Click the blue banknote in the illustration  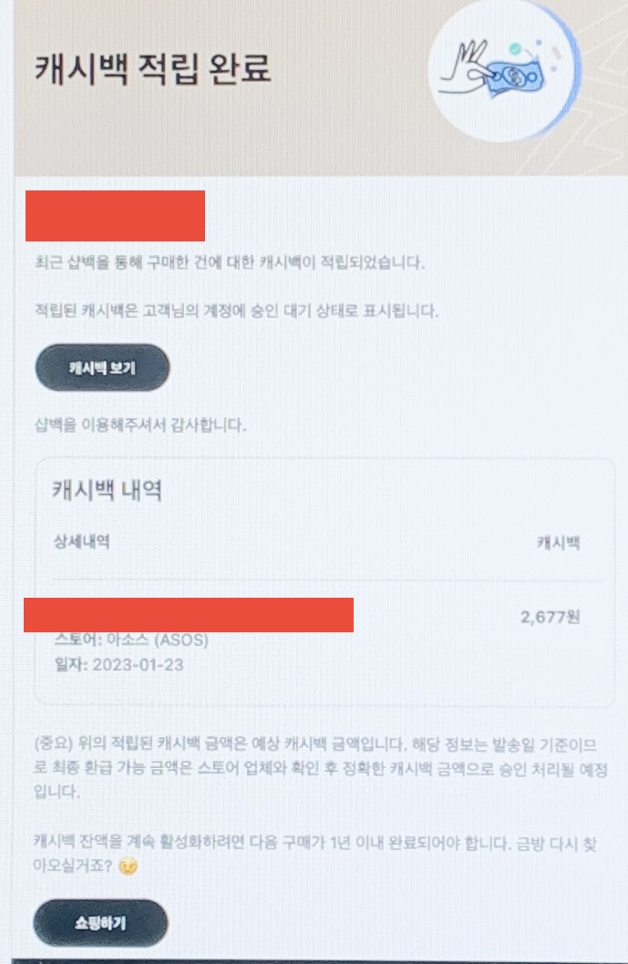click(516, 76)
